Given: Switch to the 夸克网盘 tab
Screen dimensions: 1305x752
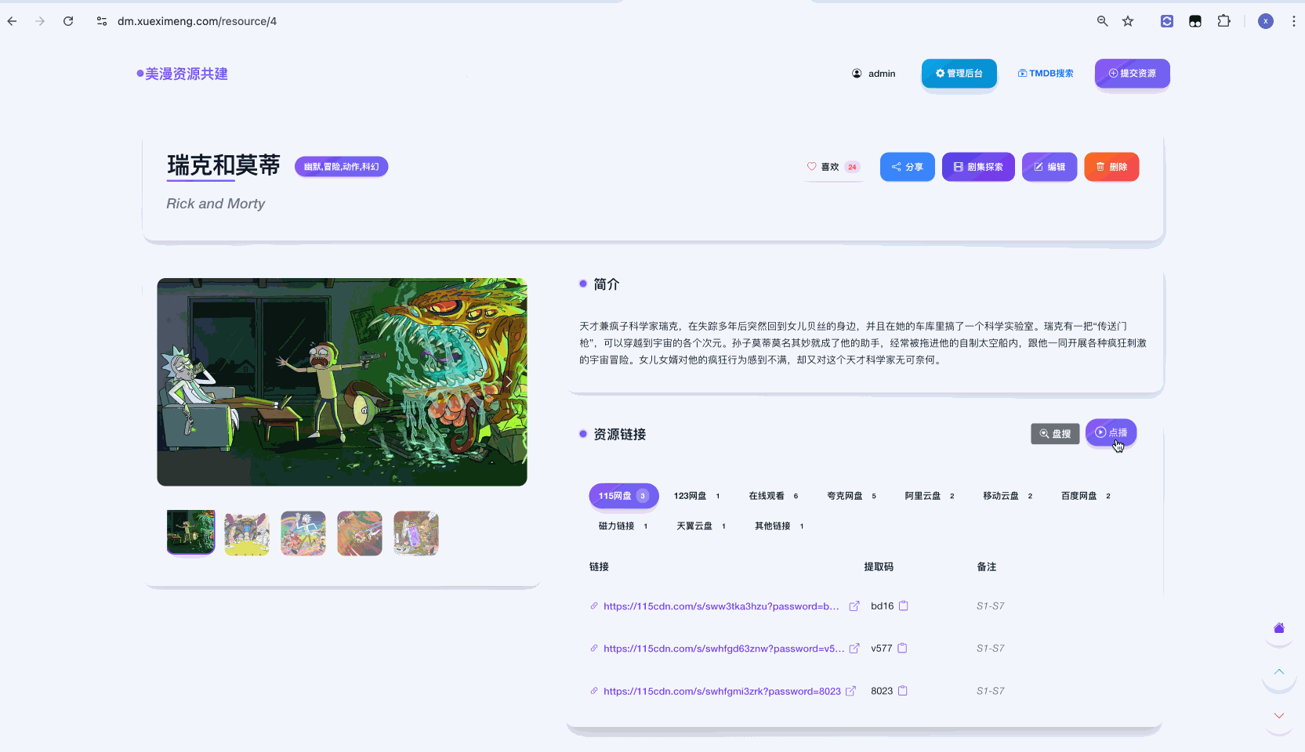Looking at the screenshot, I should [x=851, y=496].
